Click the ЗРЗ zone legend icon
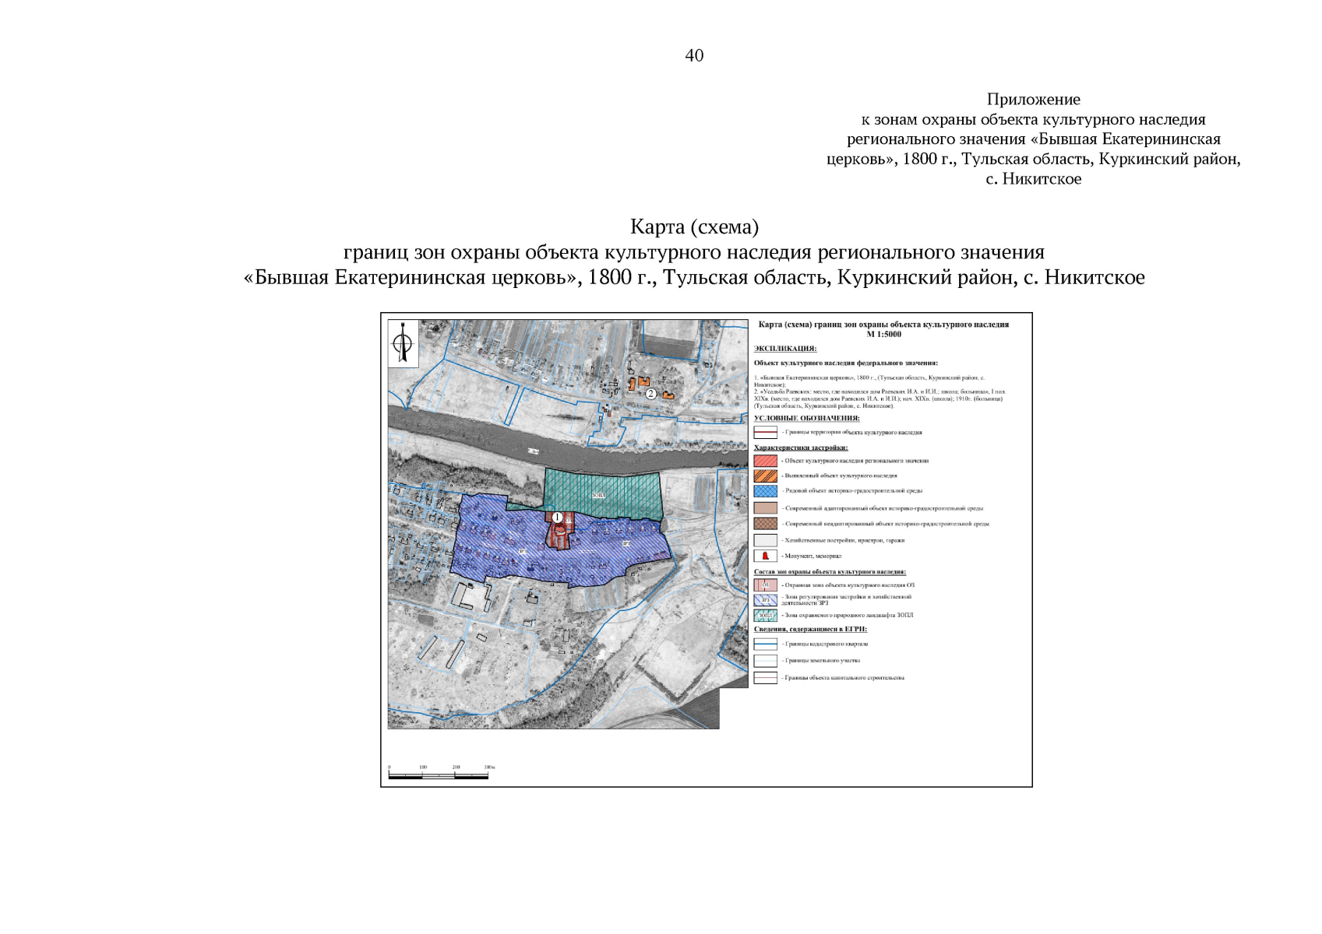This screenshot has width=1322, height=934. [765, 600]
